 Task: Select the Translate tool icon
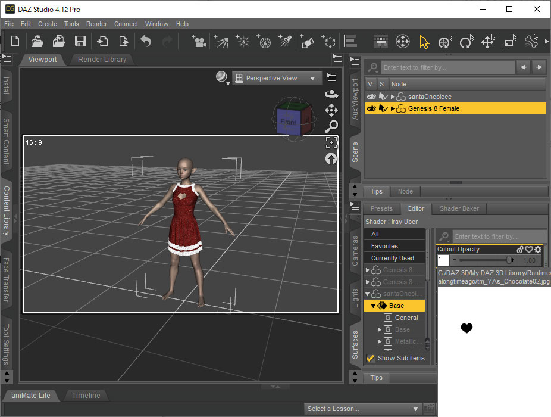(488, 42)
